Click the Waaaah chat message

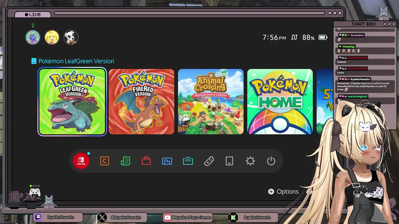pyautogui.click(x=342, y=62)
